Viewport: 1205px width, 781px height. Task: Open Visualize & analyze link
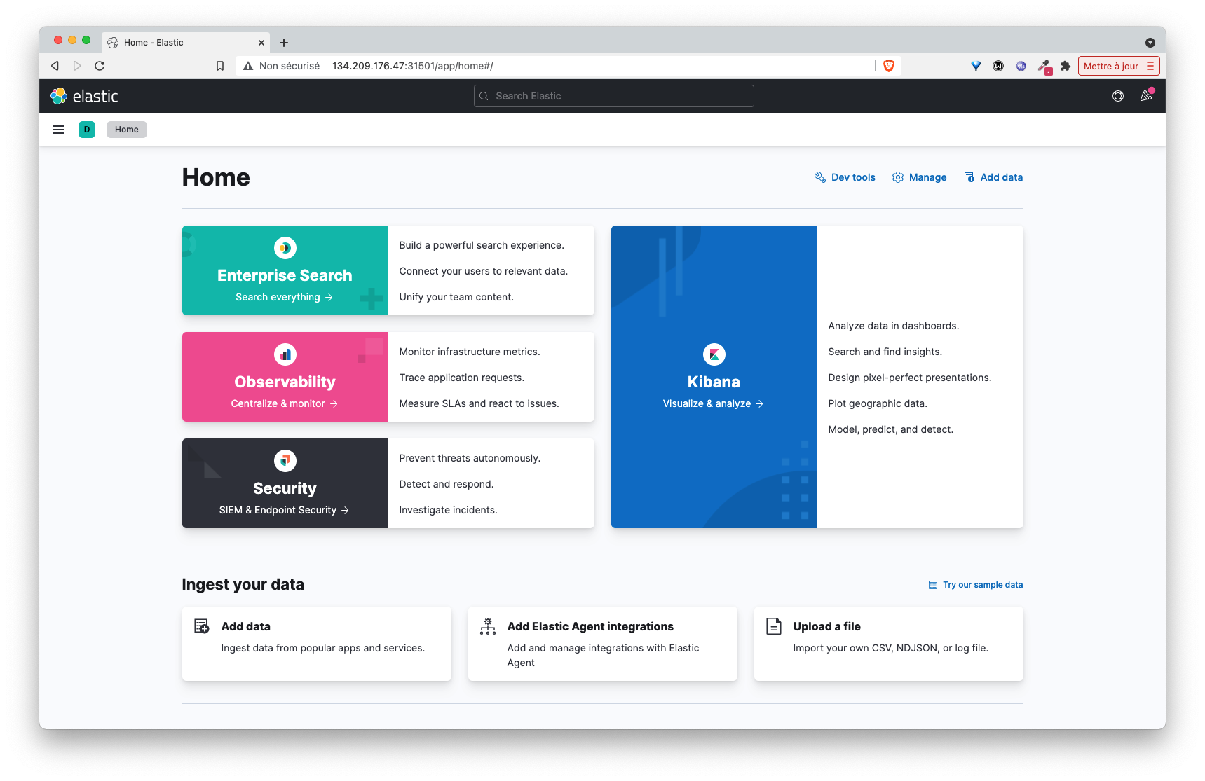click(714, 403)
